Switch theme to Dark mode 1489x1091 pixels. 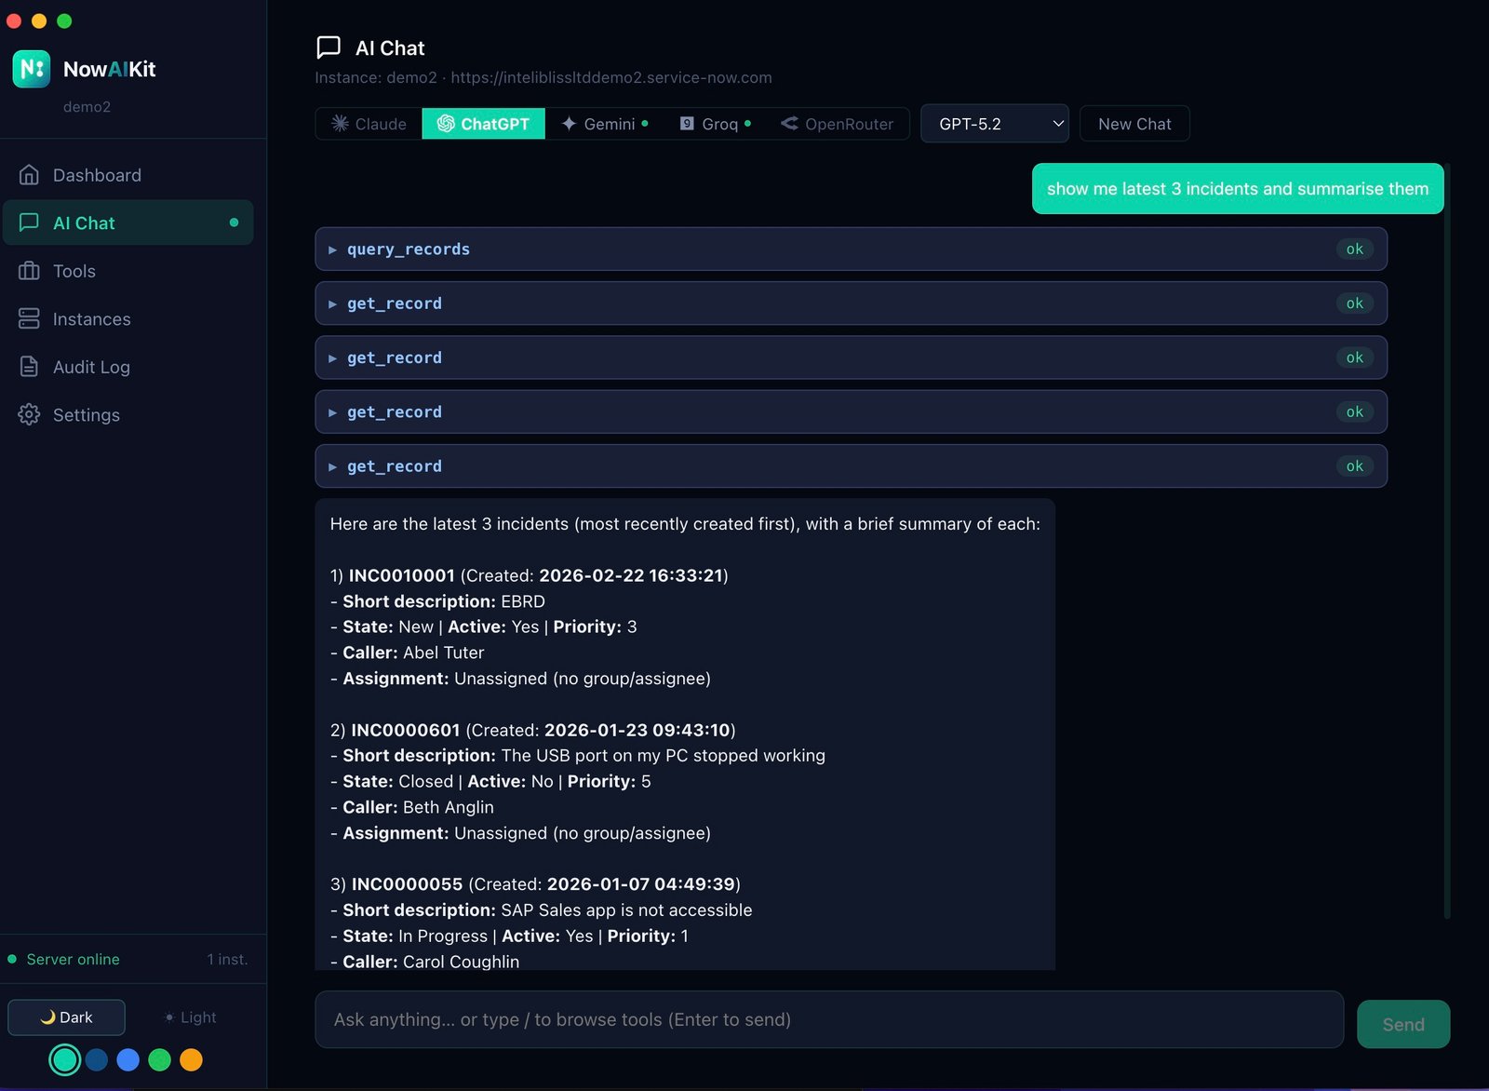coord(67,1017)
